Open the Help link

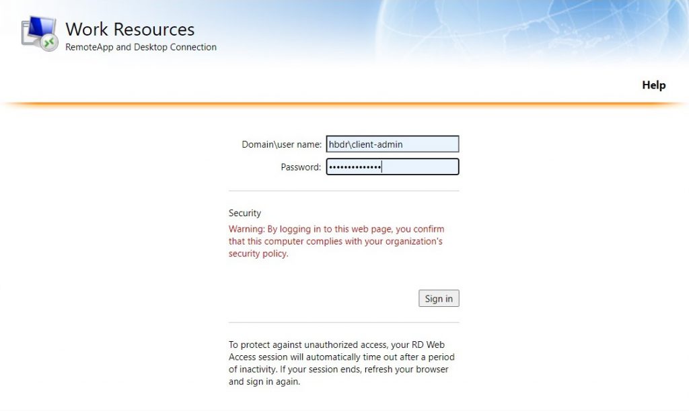[x=653, y=85]
